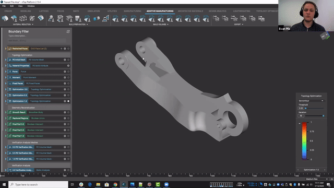Image resolution: width=334 pixels, height=188 pixels.
Task: Select the Final Part 0.0 block label
Action: (18, 124)
